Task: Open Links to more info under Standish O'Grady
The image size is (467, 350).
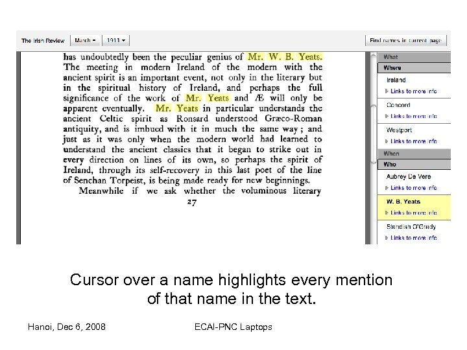Action: point(413,238)
